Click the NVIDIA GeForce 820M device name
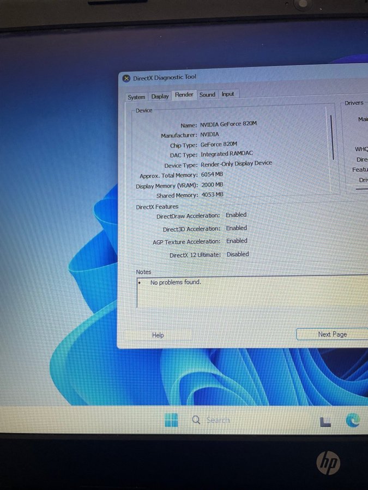 coord(228,124)
